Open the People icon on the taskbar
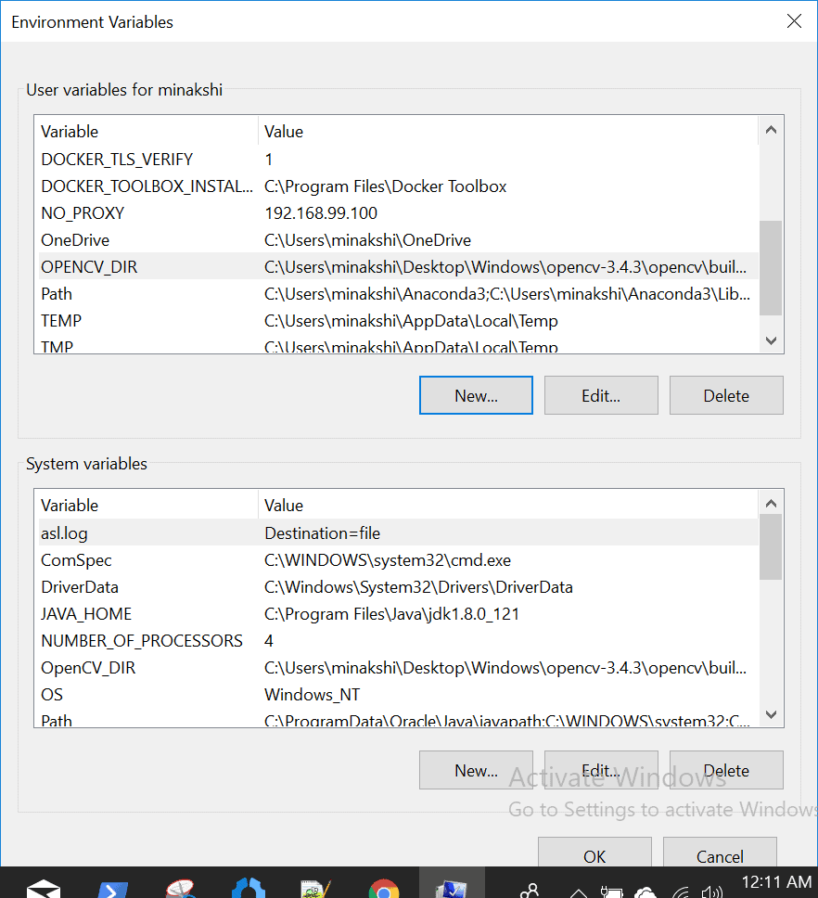The width and height of the screenshot is (818, 898). click(x=530, y=891)
